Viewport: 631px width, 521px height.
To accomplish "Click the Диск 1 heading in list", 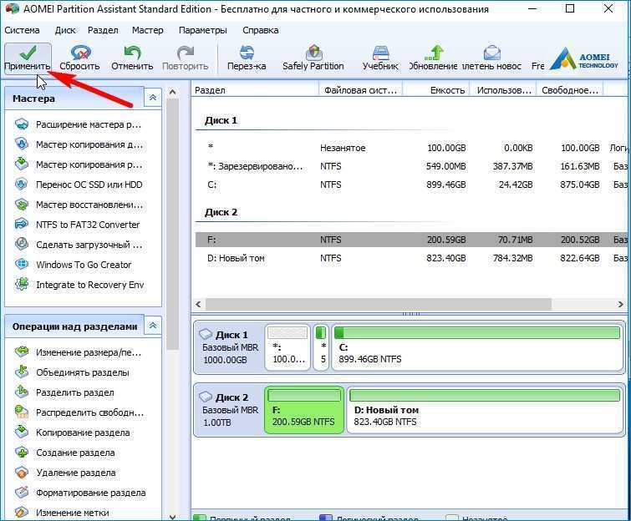I will pos(221,120).
